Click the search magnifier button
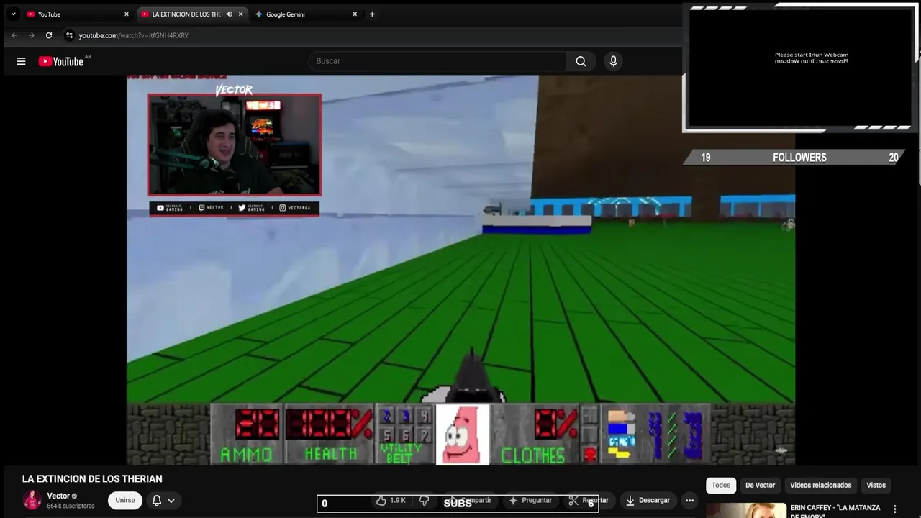 click(x=581, y=61)
